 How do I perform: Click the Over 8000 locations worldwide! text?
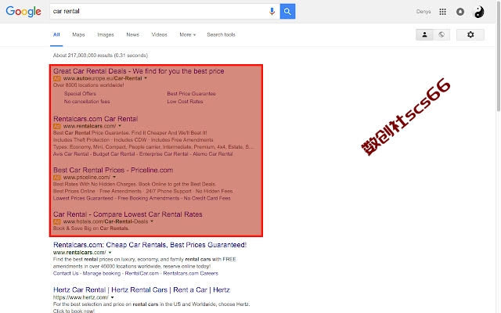pyautogui.click(x=88, y=85)
